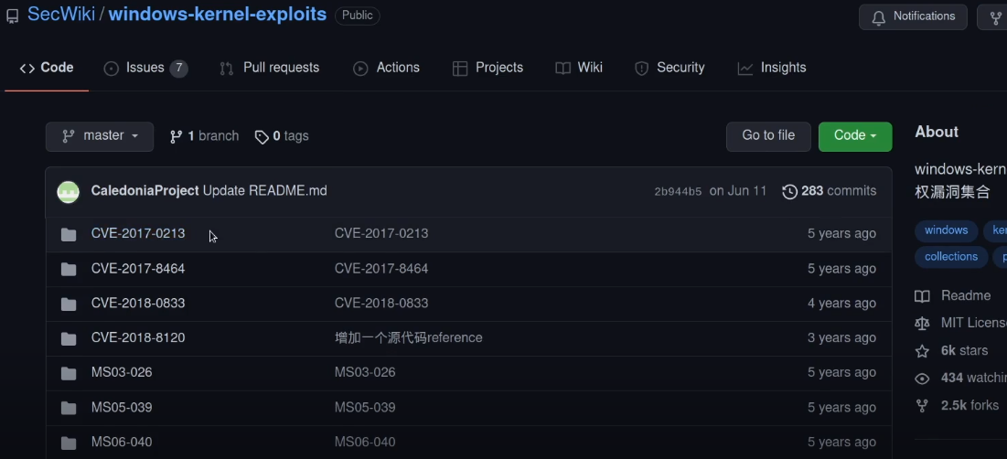Image resolution: width=1007 pixels, height=459 pixels.
Task: Open the CVE-2018-0833 commit message link
Action: [381, 303]
